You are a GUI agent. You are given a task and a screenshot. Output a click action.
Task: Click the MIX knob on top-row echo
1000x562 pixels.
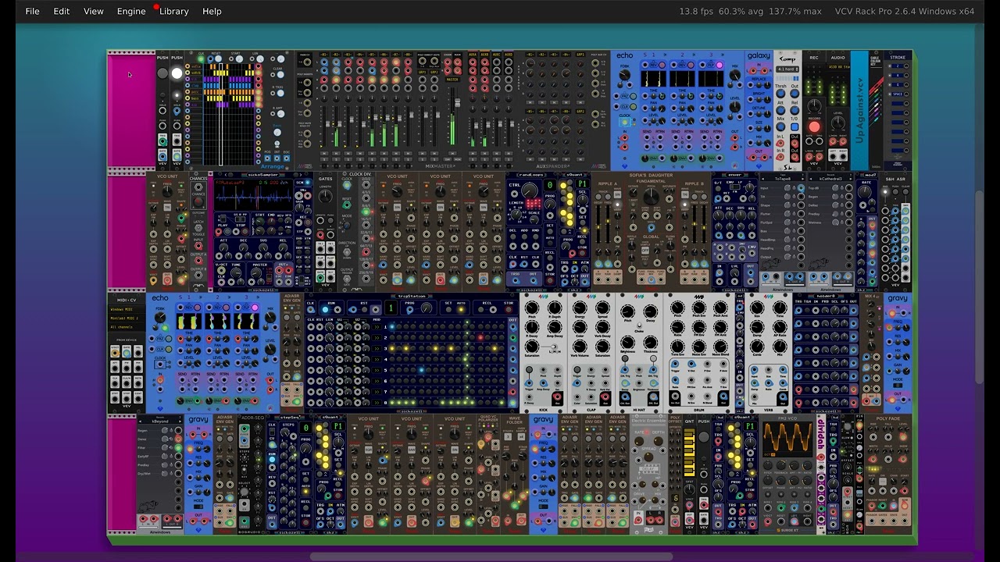(735, 75)
